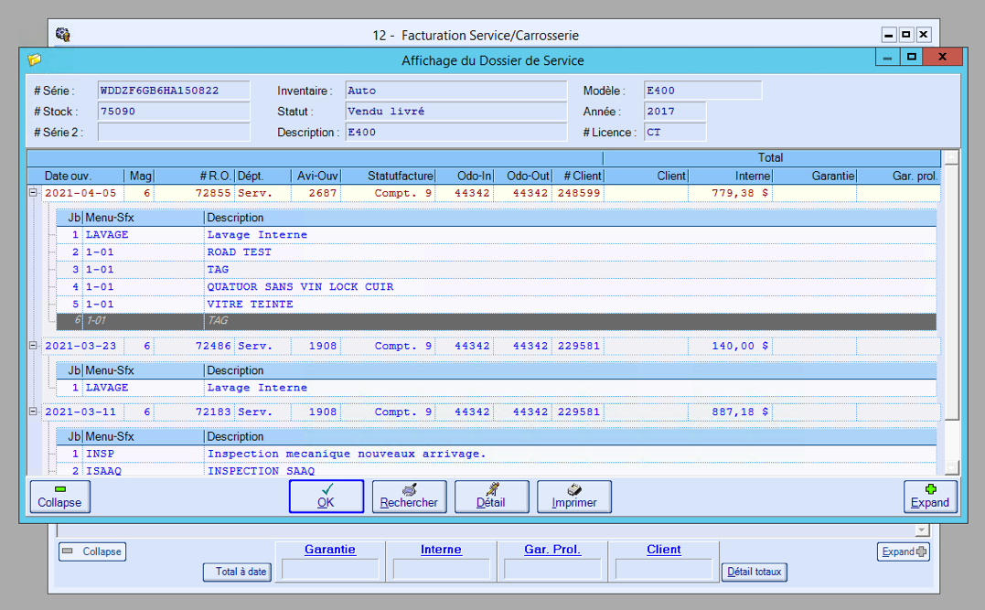Select the 779,38 $ internal total
Viewport: 985px width, 610px height.
point(731,193)
